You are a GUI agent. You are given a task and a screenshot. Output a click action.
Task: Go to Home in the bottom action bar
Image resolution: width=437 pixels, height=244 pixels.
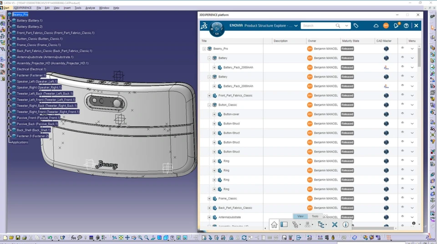(x=274, y=225)
